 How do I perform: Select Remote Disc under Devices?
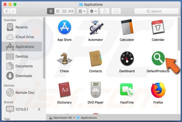pos(22,92)
